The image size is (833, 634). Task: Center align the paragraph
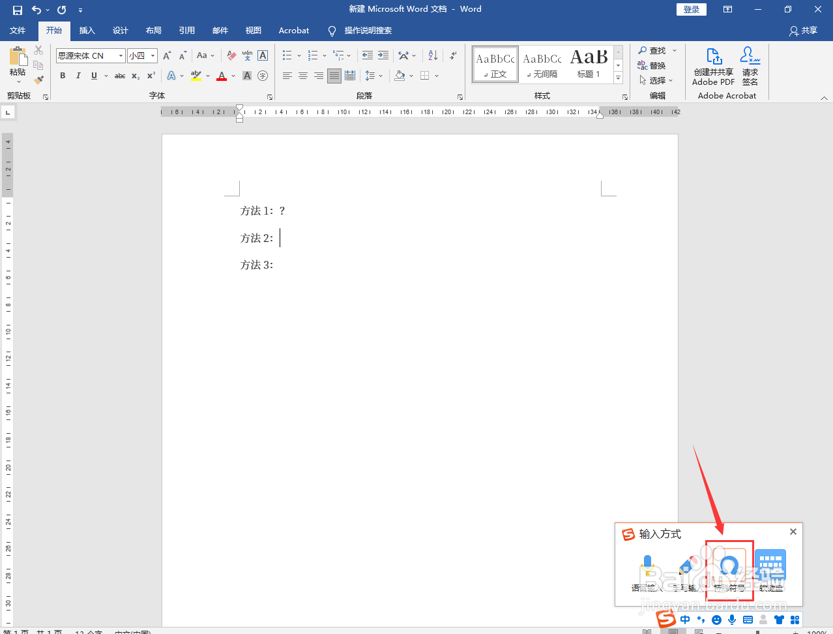(x=302, y=76)
